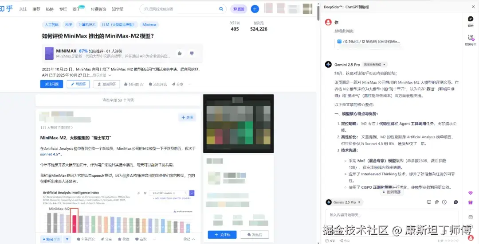This screenshot has width=479, height=244.
Task: Collapse the answer with 收起
Action: pyautogui.click(x=189, y=239)
